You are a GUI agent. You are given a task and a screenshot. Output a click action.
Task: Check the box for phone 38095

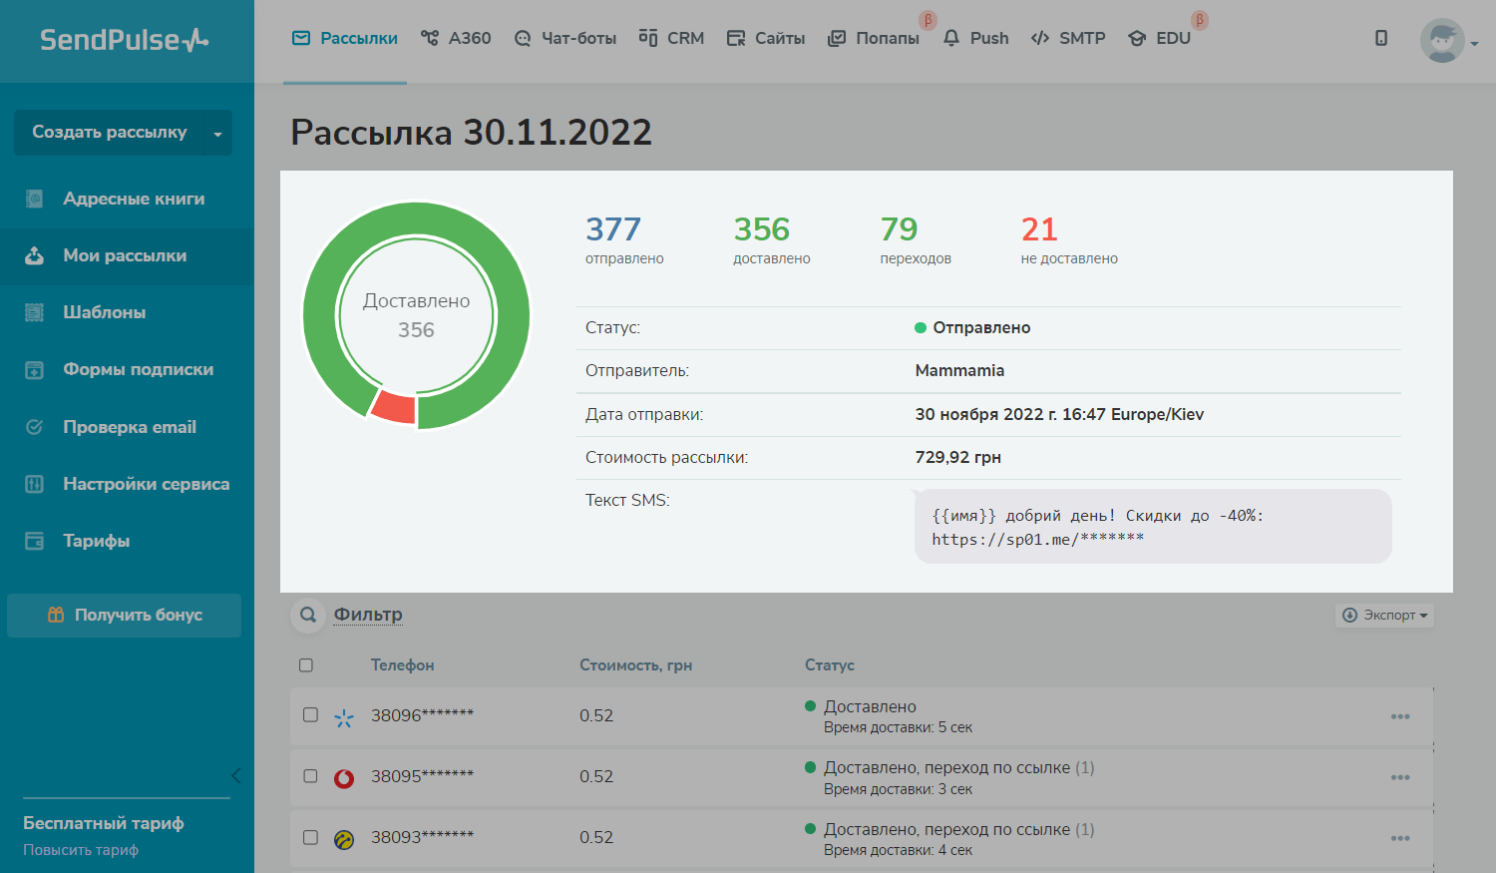(x=310, y=776)
